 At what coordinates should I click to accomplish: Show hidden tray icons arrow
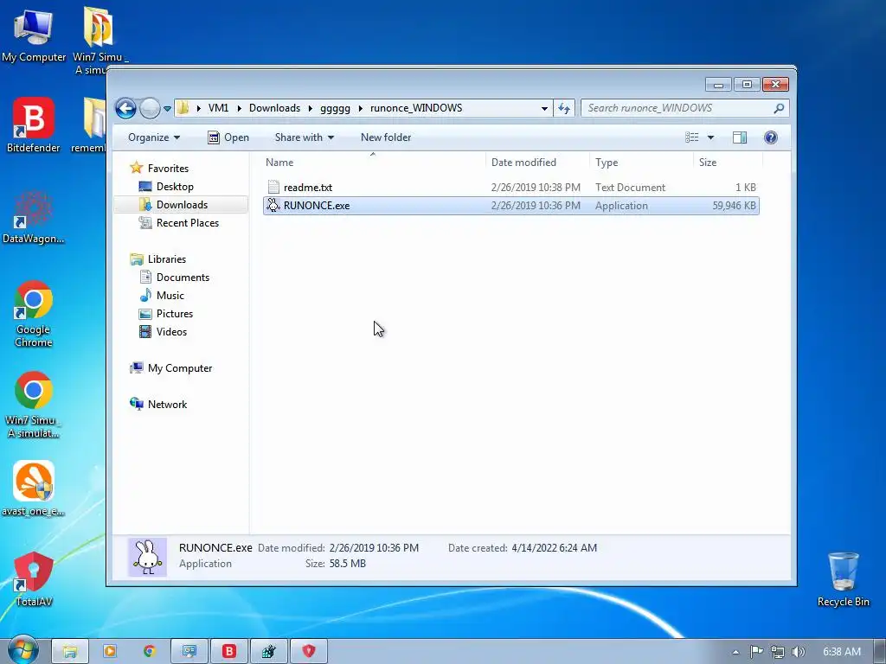(x=735, y=652)
